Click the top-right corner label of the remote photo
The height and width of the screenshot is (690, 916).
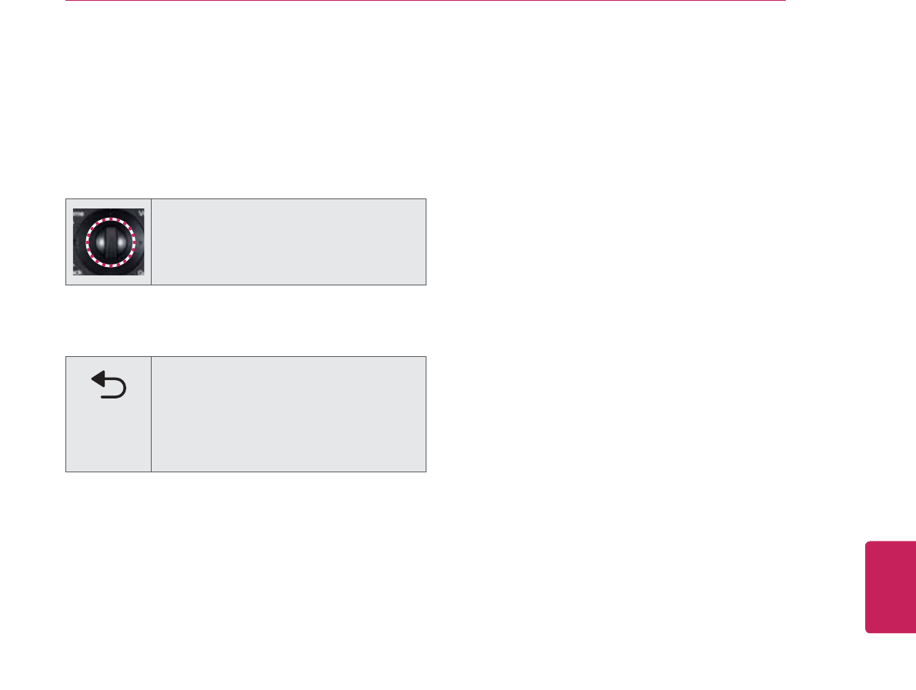141,215
